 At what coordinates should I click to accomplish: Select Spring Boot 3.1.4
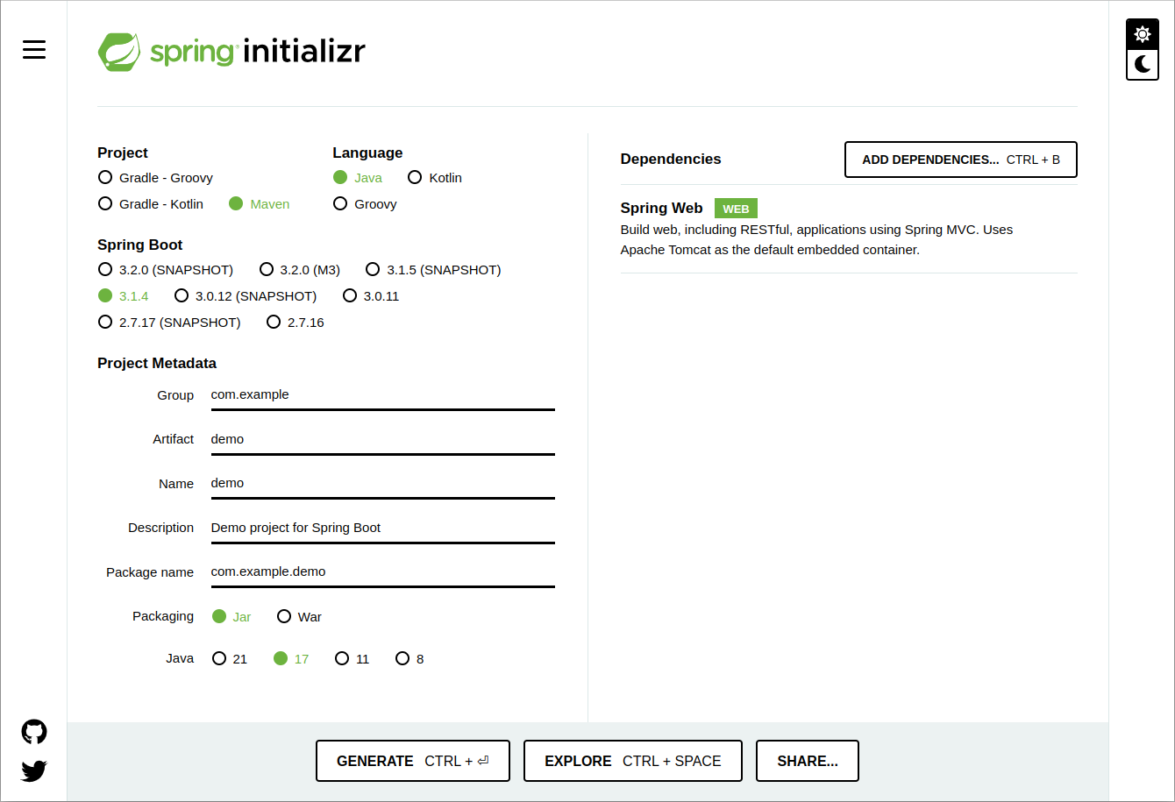coord(124,296)
